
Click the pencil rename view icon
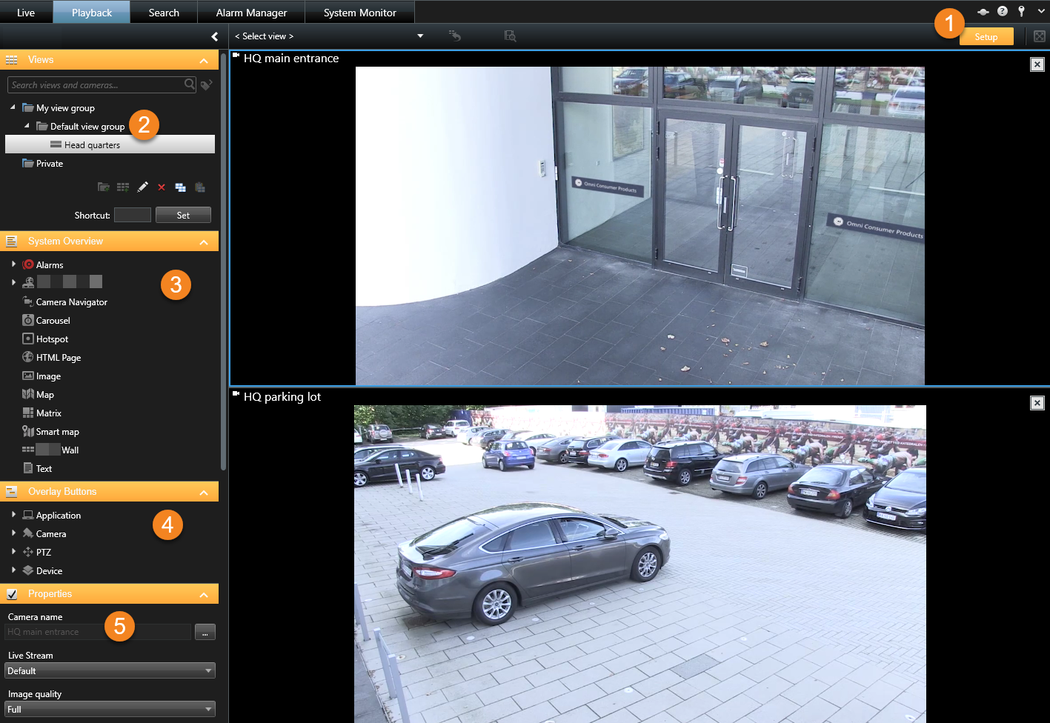[x=142, y=187]
